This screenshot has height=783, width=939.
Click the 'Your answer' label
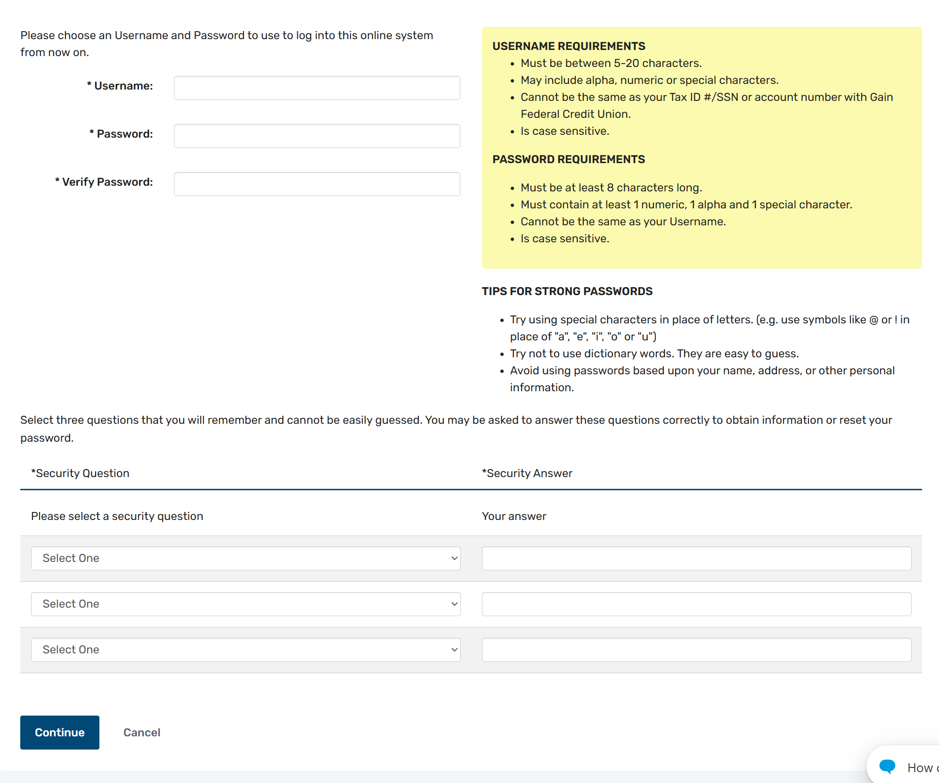click(514, 516)
